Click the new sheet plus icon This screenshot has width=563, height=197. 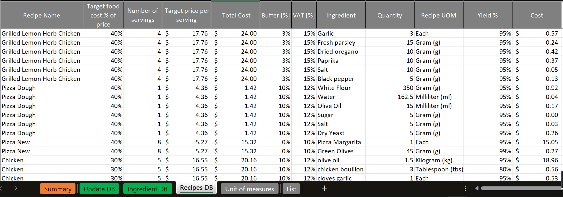(324, 188)
